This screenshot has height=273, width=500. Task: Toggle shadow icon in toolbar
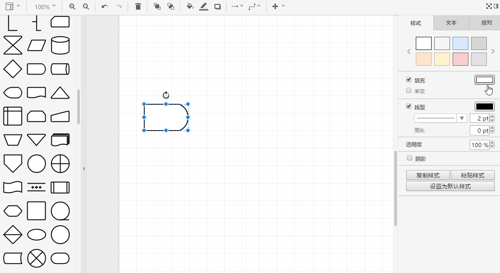218,7
